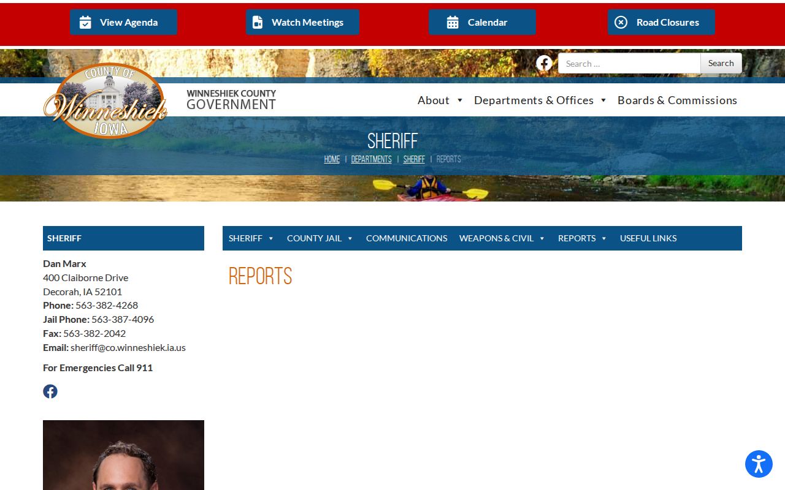Expand the Sheriff submenu arrow

(271, 238)
